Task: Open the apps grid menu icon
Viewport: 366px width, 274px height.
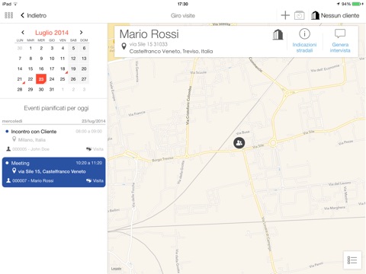Action: point(9,15)
